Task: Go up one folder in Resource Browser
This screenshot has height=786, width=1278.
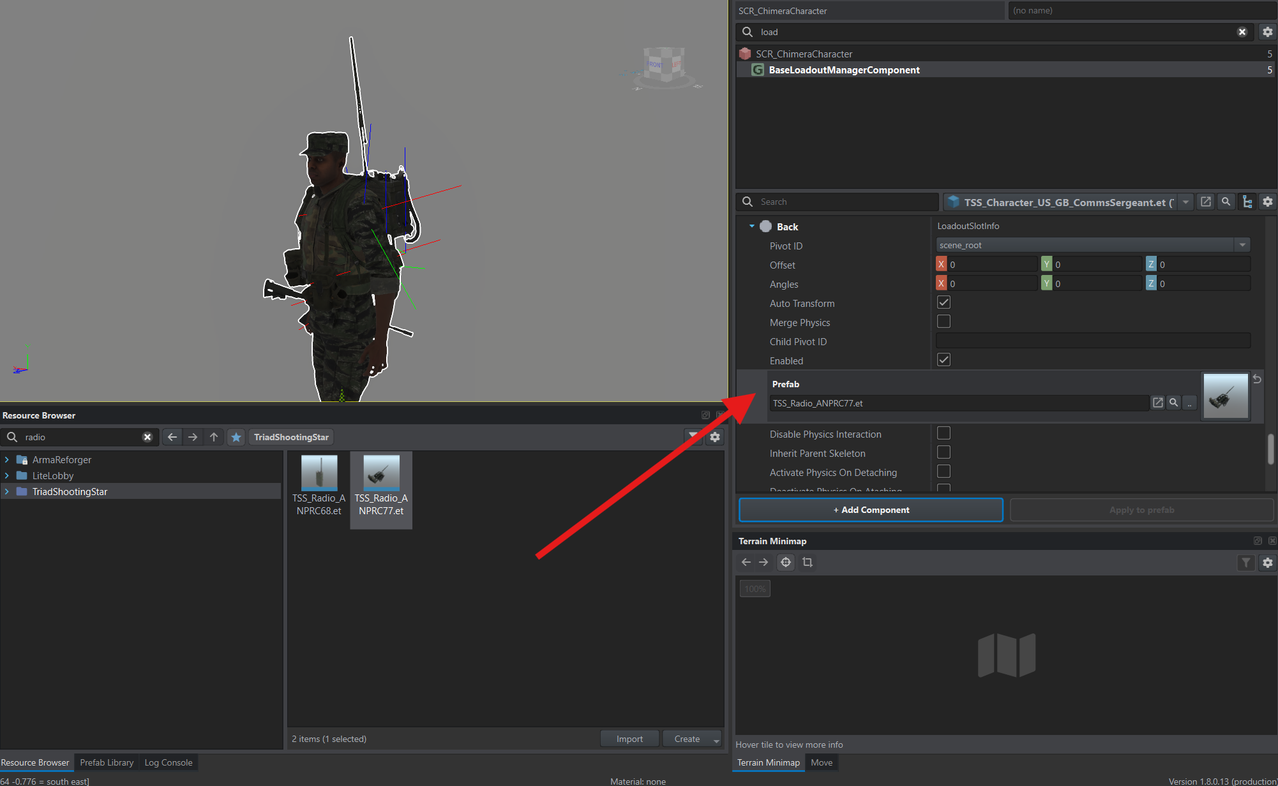Action: point(214,437)
